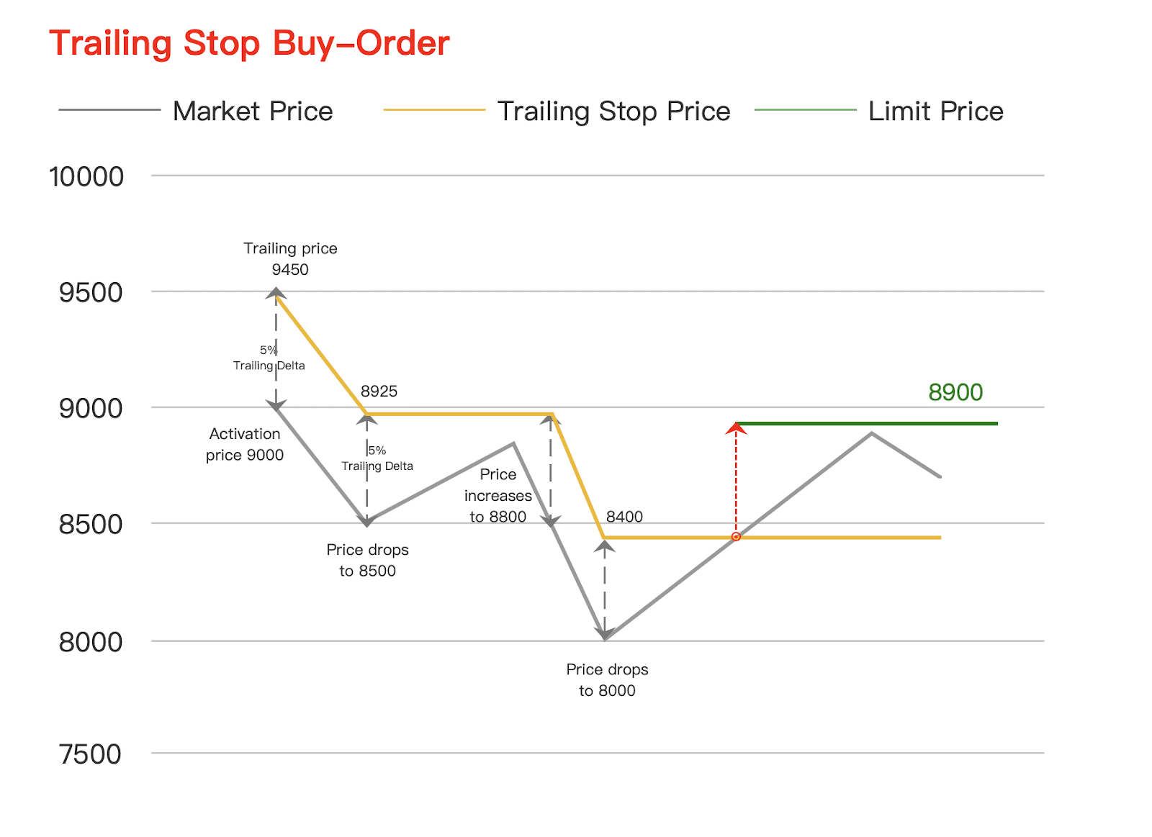Click the 'Activation price 9000' annotation
This screenshot has height=837, width=1152.
pos(245,444)
